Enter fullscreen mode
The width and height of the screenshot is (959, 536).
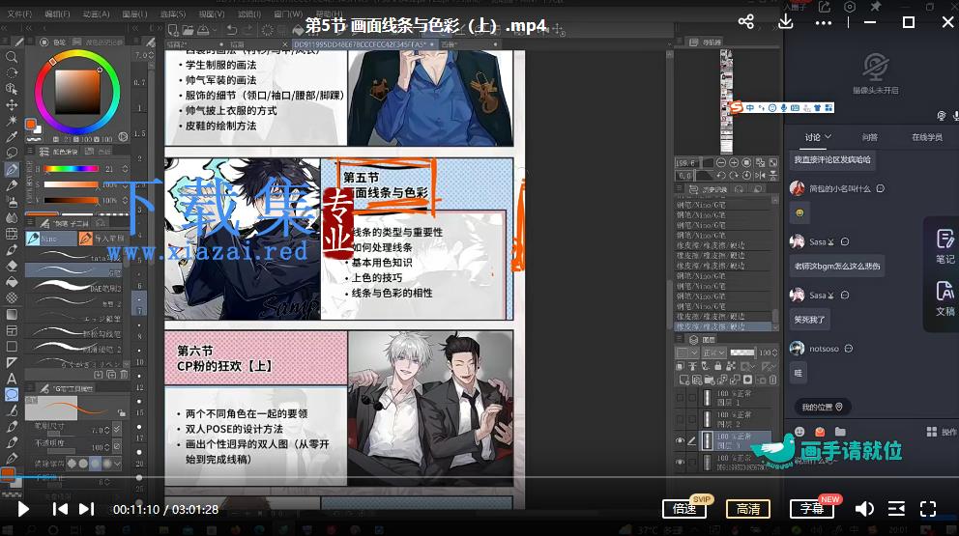[928, 509]
